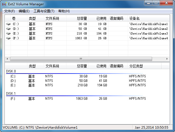
Task: Open the 编辑(E) menu
Action: click(24, 11)
